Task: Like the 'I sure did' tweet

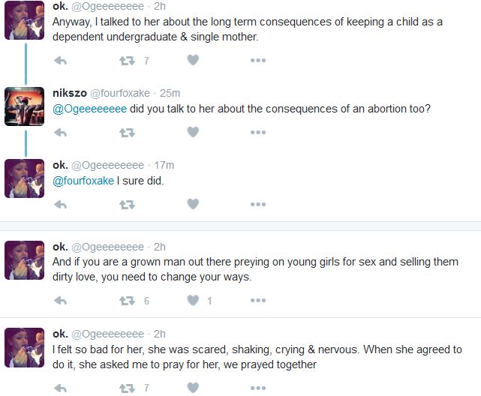Action: click(x=193, y=204)
